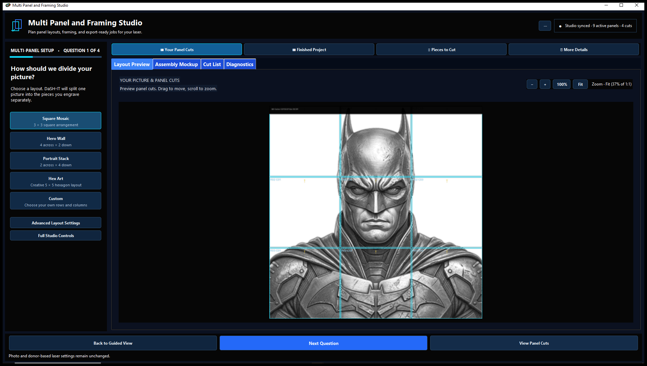The image size is (647, 366).
Task: Fit the preview to the view
Action: 580,84
